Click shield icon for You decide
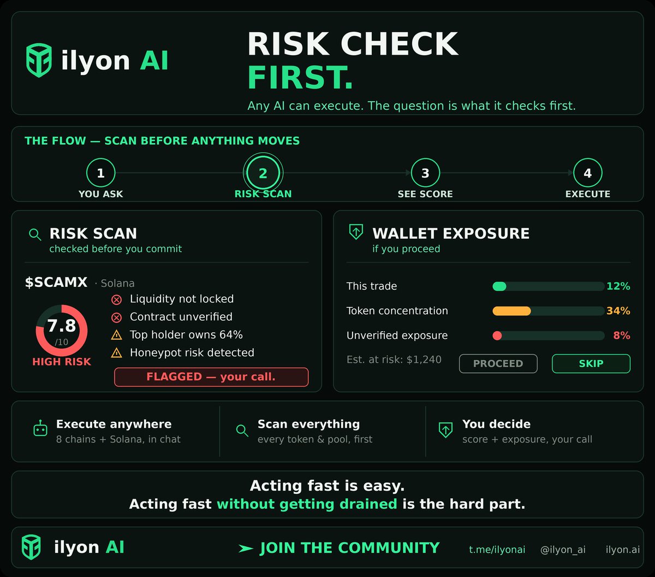655x577 pixels. coord(445,430)
